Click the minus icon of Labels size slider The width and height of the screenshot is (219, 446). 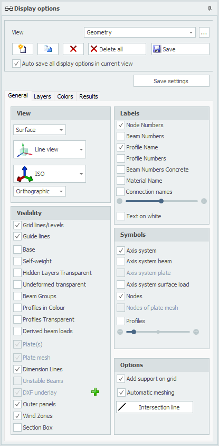(120, 201)
